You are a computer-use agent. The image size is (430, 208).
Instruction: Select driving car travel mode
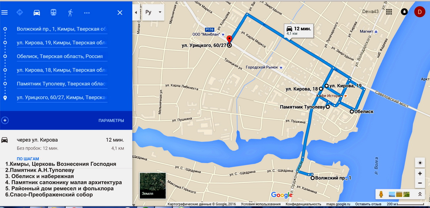(37, 13)
